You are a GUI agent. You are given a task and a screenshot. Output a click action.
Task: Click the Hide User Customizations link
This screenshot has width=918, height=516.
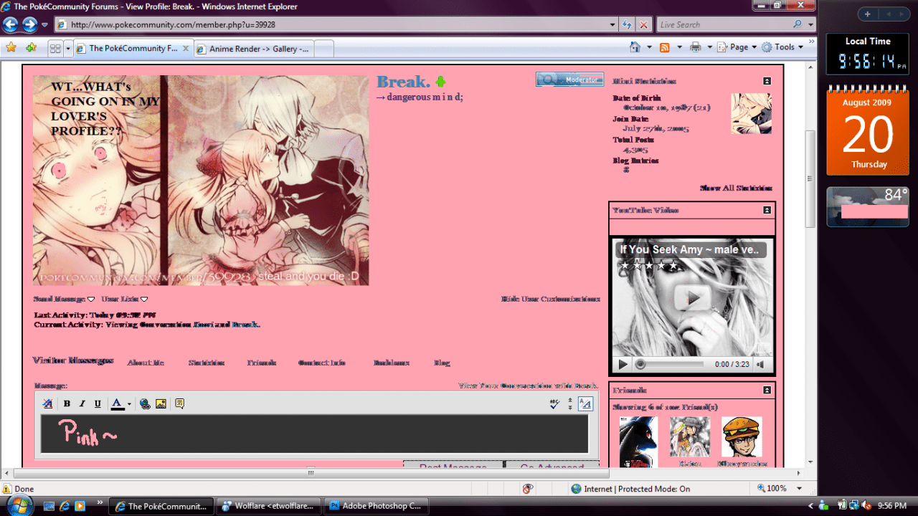pos(550,299)
